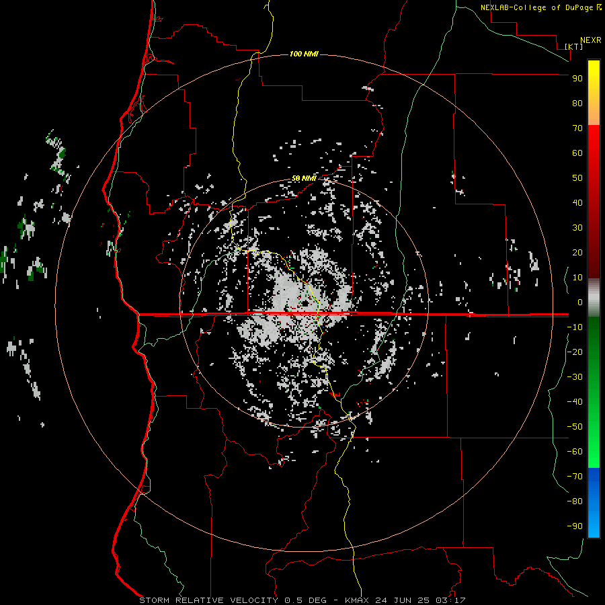
Task: Click the 60 value on velocity scale
Action: (577, 153)
